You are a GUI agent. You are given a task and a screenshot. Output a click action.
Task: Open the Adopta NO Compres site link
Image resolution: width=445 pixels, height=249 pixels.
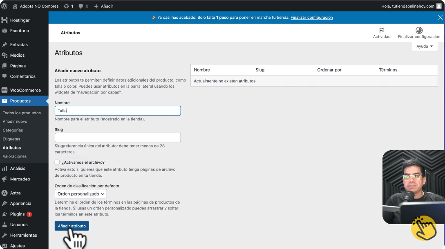pyautogui.click(x=39, y=6)
